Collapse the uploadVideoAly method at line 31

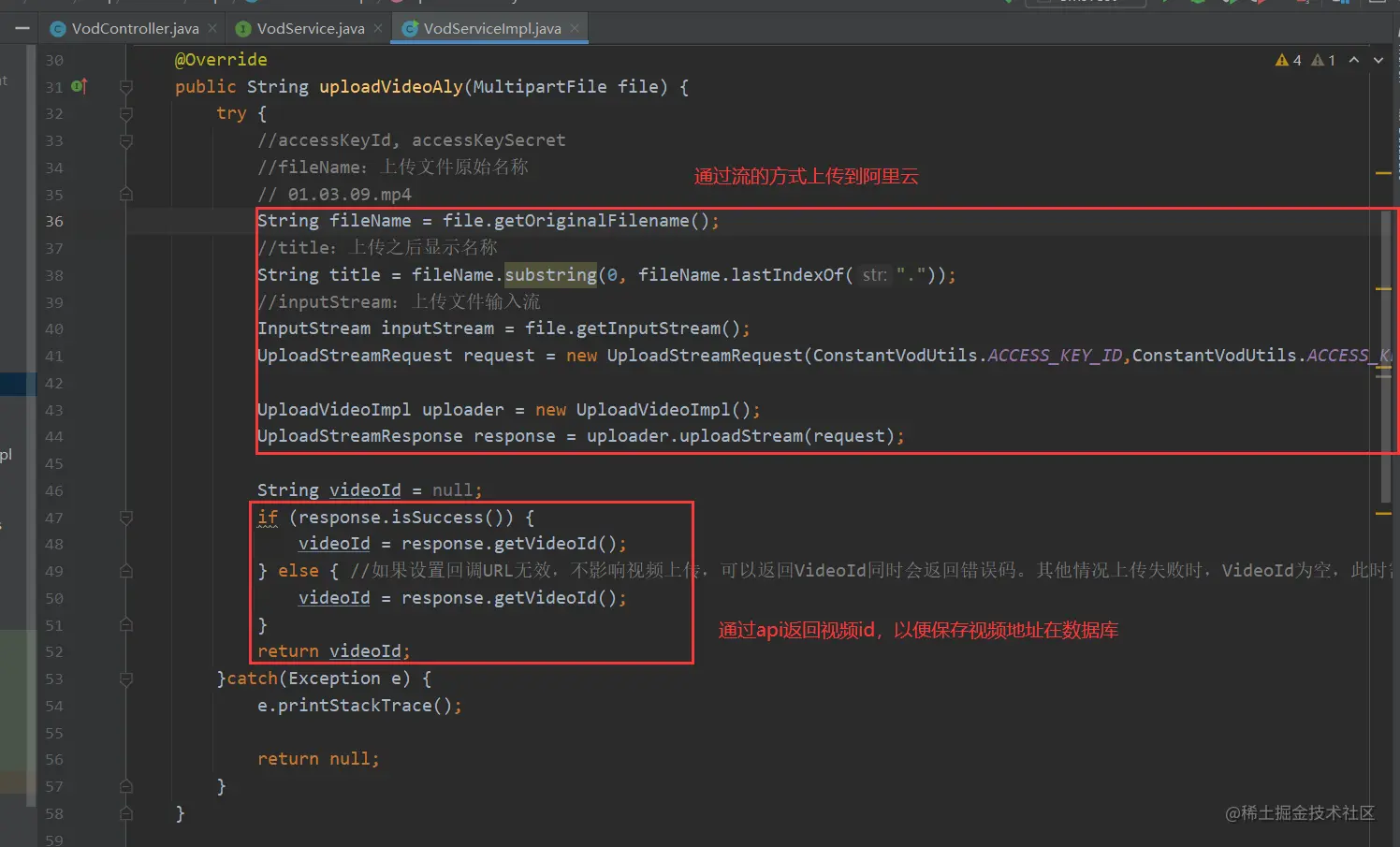pos(126,87)
